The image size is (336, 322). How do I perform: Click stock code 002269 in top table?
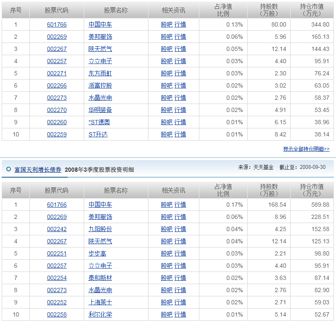pyautogui.click(x=57, y=37)
